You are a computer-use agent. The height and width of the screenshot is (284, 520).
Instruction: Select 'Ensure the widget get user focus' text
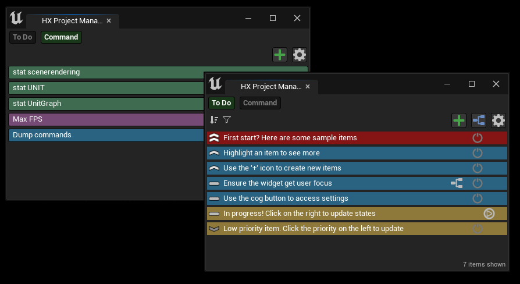[x=277, y=183]
